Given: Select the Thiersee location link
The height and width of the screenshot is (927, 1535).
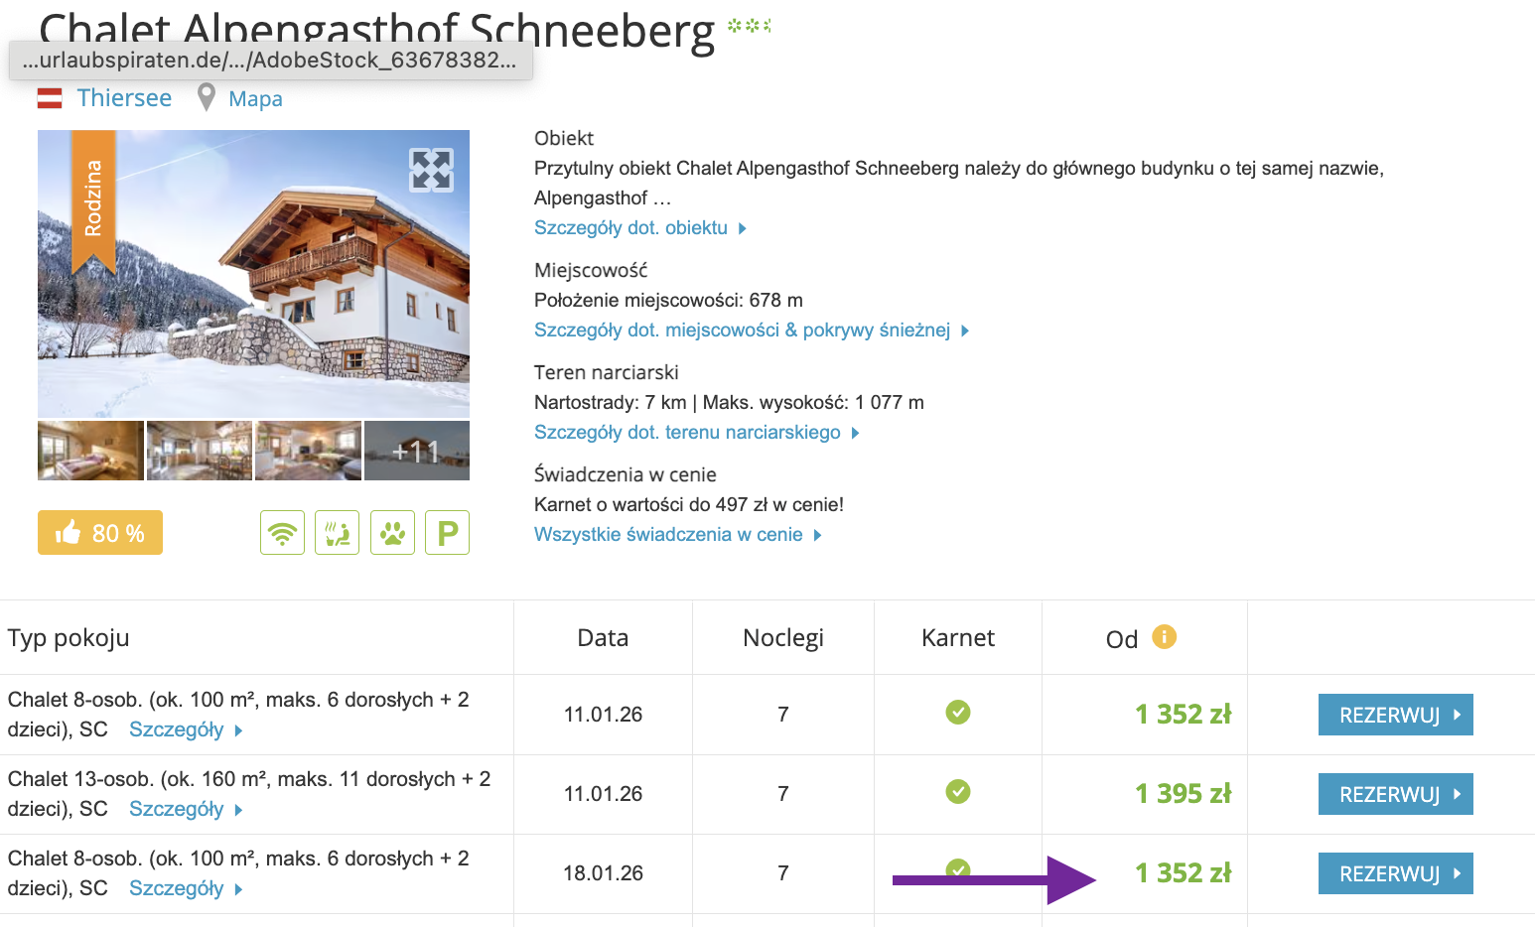Looking at the screenshot, I should 124,97.
